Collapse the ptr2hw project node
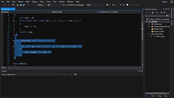Viewport: 174px width, 98px height. (x=147, y=22)
